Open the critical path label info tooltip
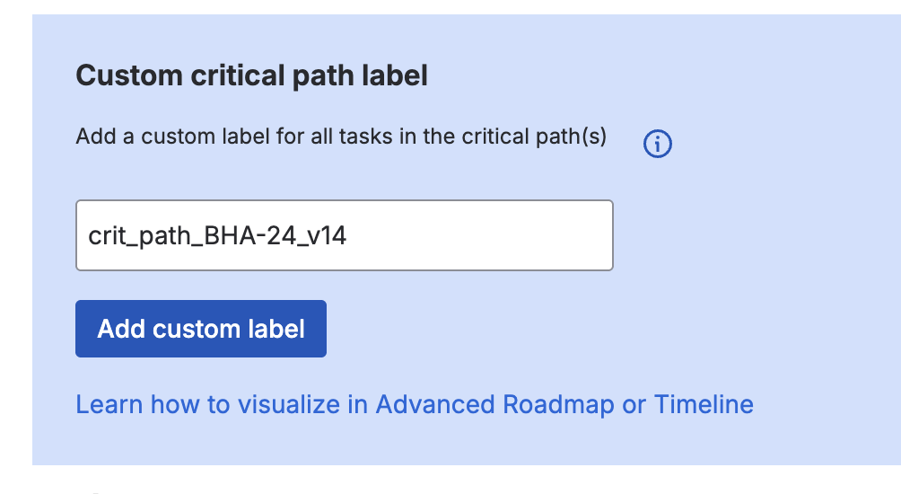The width and height of the screenshot is (901, 494). [x=658, y=144]
